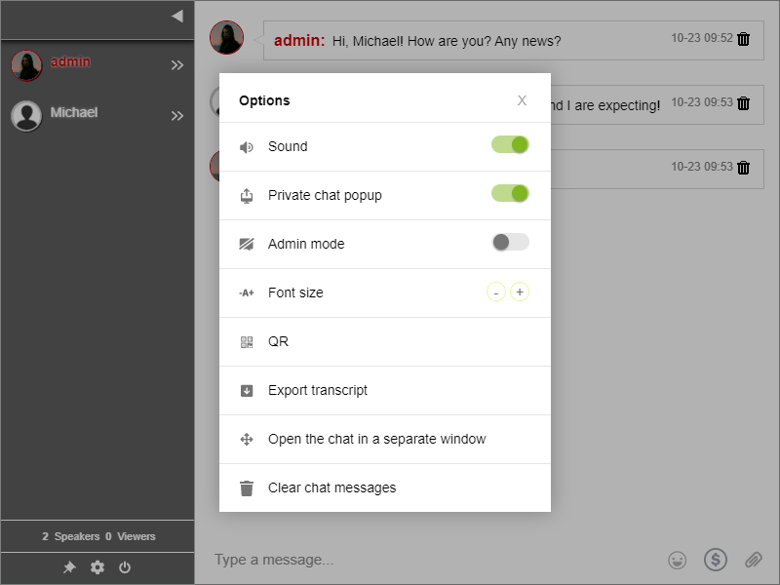Click the payment/donation dollar icon
This screenshot has height=585, width=780.
(x=715, y=560)
